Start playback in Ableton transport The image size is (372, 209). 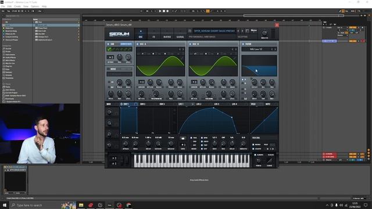tap(160, 11)
